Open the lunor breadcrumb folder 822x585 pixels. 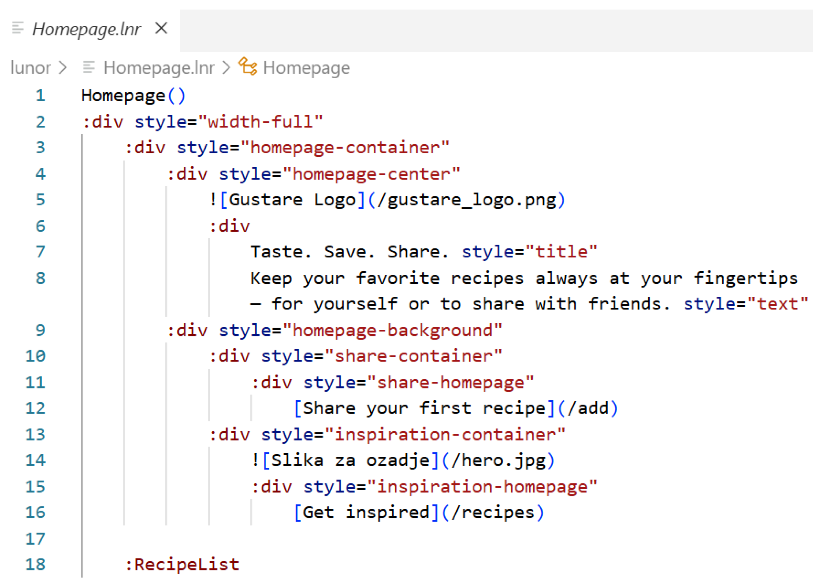[x=30, y=67]
